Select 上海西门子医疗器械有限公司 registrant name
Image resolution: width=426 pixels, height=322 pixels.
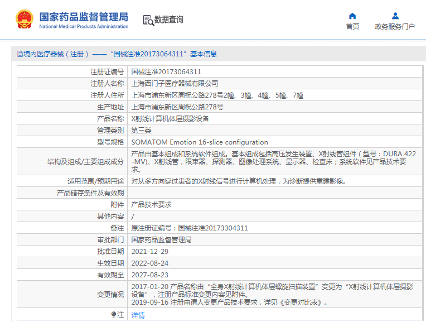click(x=175, y=84)
